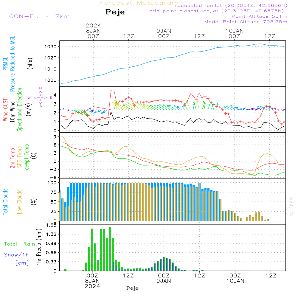The image size is (298, 298).
Task: Select the green "dewpt Temp" label
Action: [27, 157]
